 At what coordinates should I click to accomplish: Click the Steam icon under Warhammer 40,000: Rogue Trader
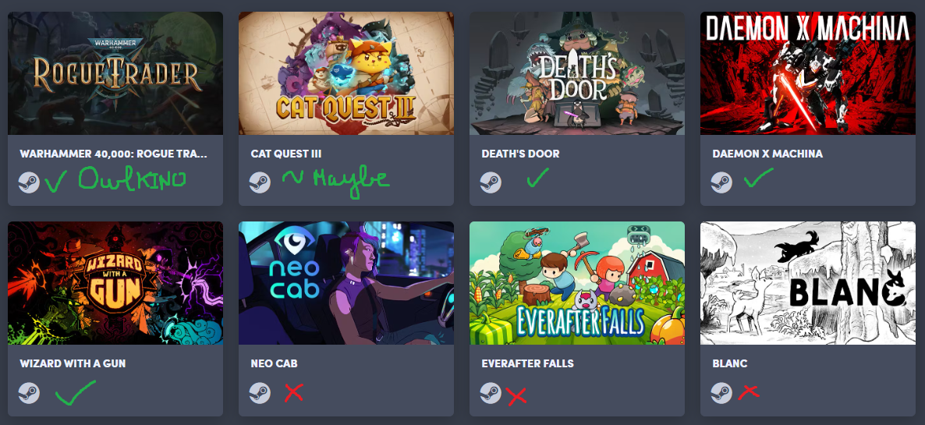[29, 182]
